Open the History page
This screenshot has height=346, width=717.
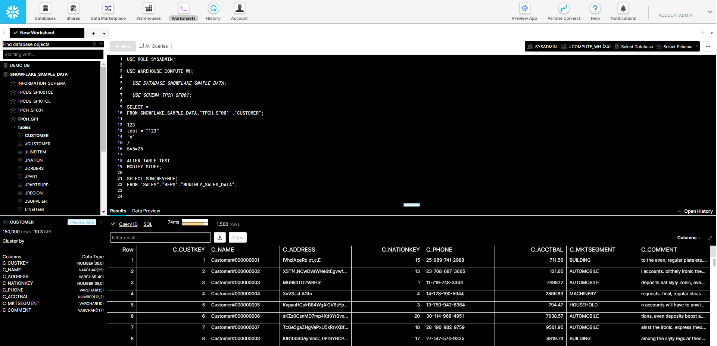pos(213,12)
